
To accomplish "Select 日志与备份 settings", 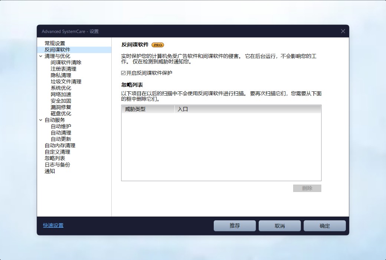I will (x=57, y=165).
